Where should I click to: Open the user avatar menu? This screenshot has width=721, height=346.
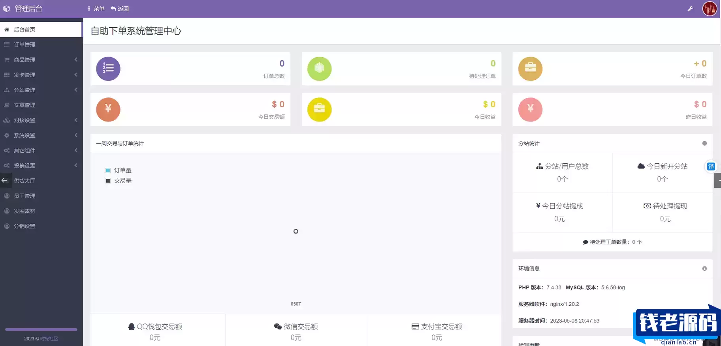click(x=710, y=9)
